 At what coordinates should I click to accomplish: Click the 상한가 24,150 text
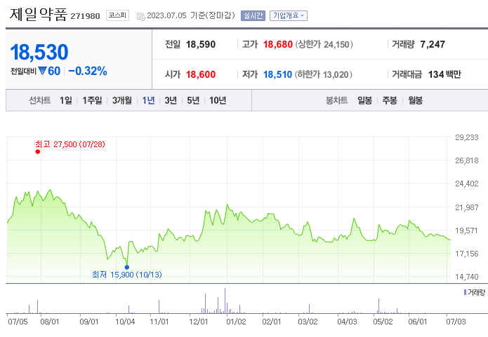324,44
